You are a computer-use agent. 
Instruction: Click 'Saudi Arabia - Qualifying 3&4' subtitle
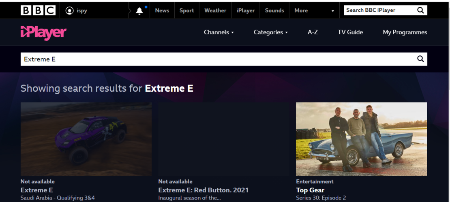pos(58,198)
